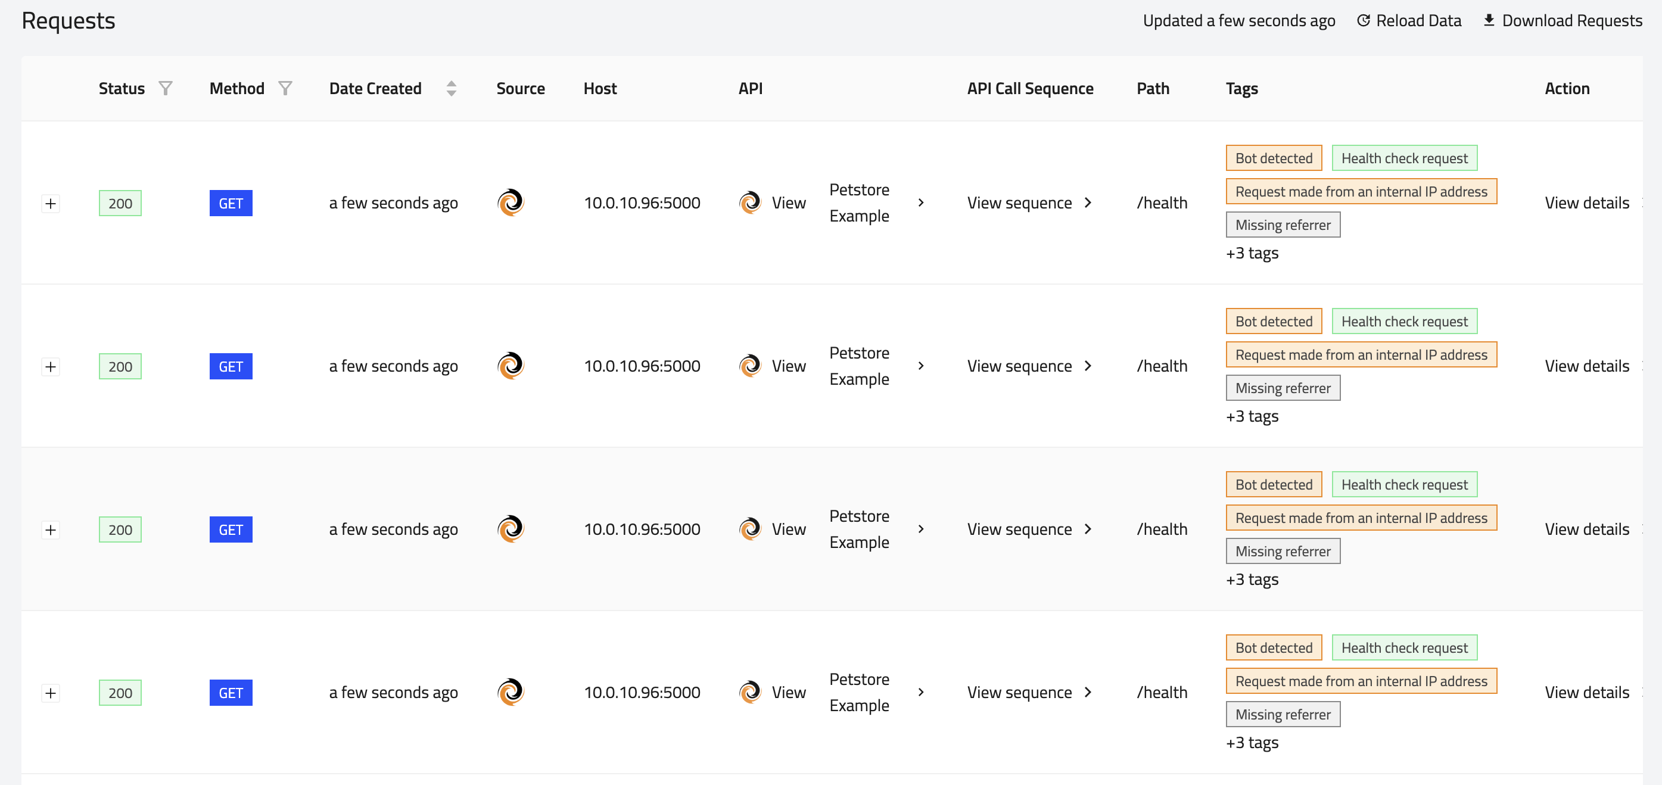Click the third row's Source logo icon

point(511,529)
